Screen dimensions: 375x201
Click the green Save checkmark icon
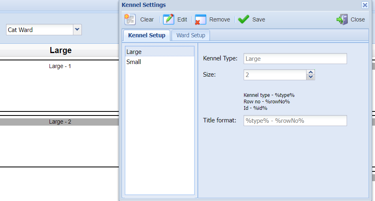pos(244,19)
